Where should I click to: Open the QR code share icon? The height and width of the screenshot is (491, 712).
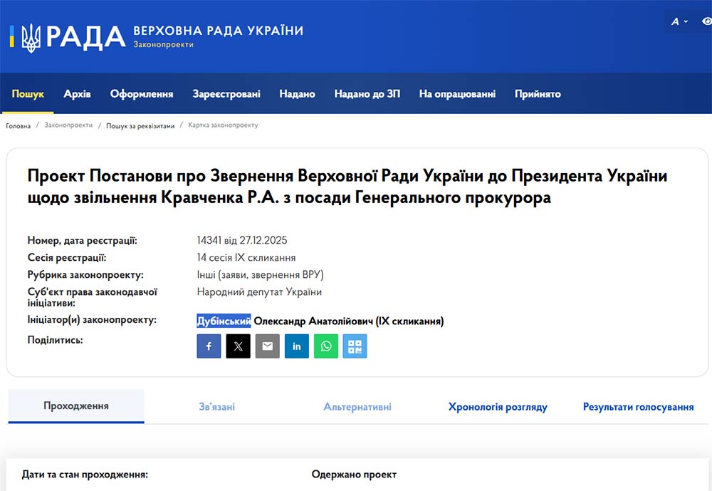click(x=355, y=346)
